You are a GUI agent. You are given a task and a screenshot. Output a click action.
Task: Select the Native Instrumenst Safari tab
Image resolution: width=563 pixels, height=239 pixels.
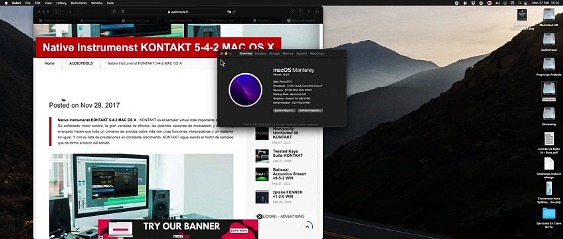pyautogui.click(x=301, y=21)
